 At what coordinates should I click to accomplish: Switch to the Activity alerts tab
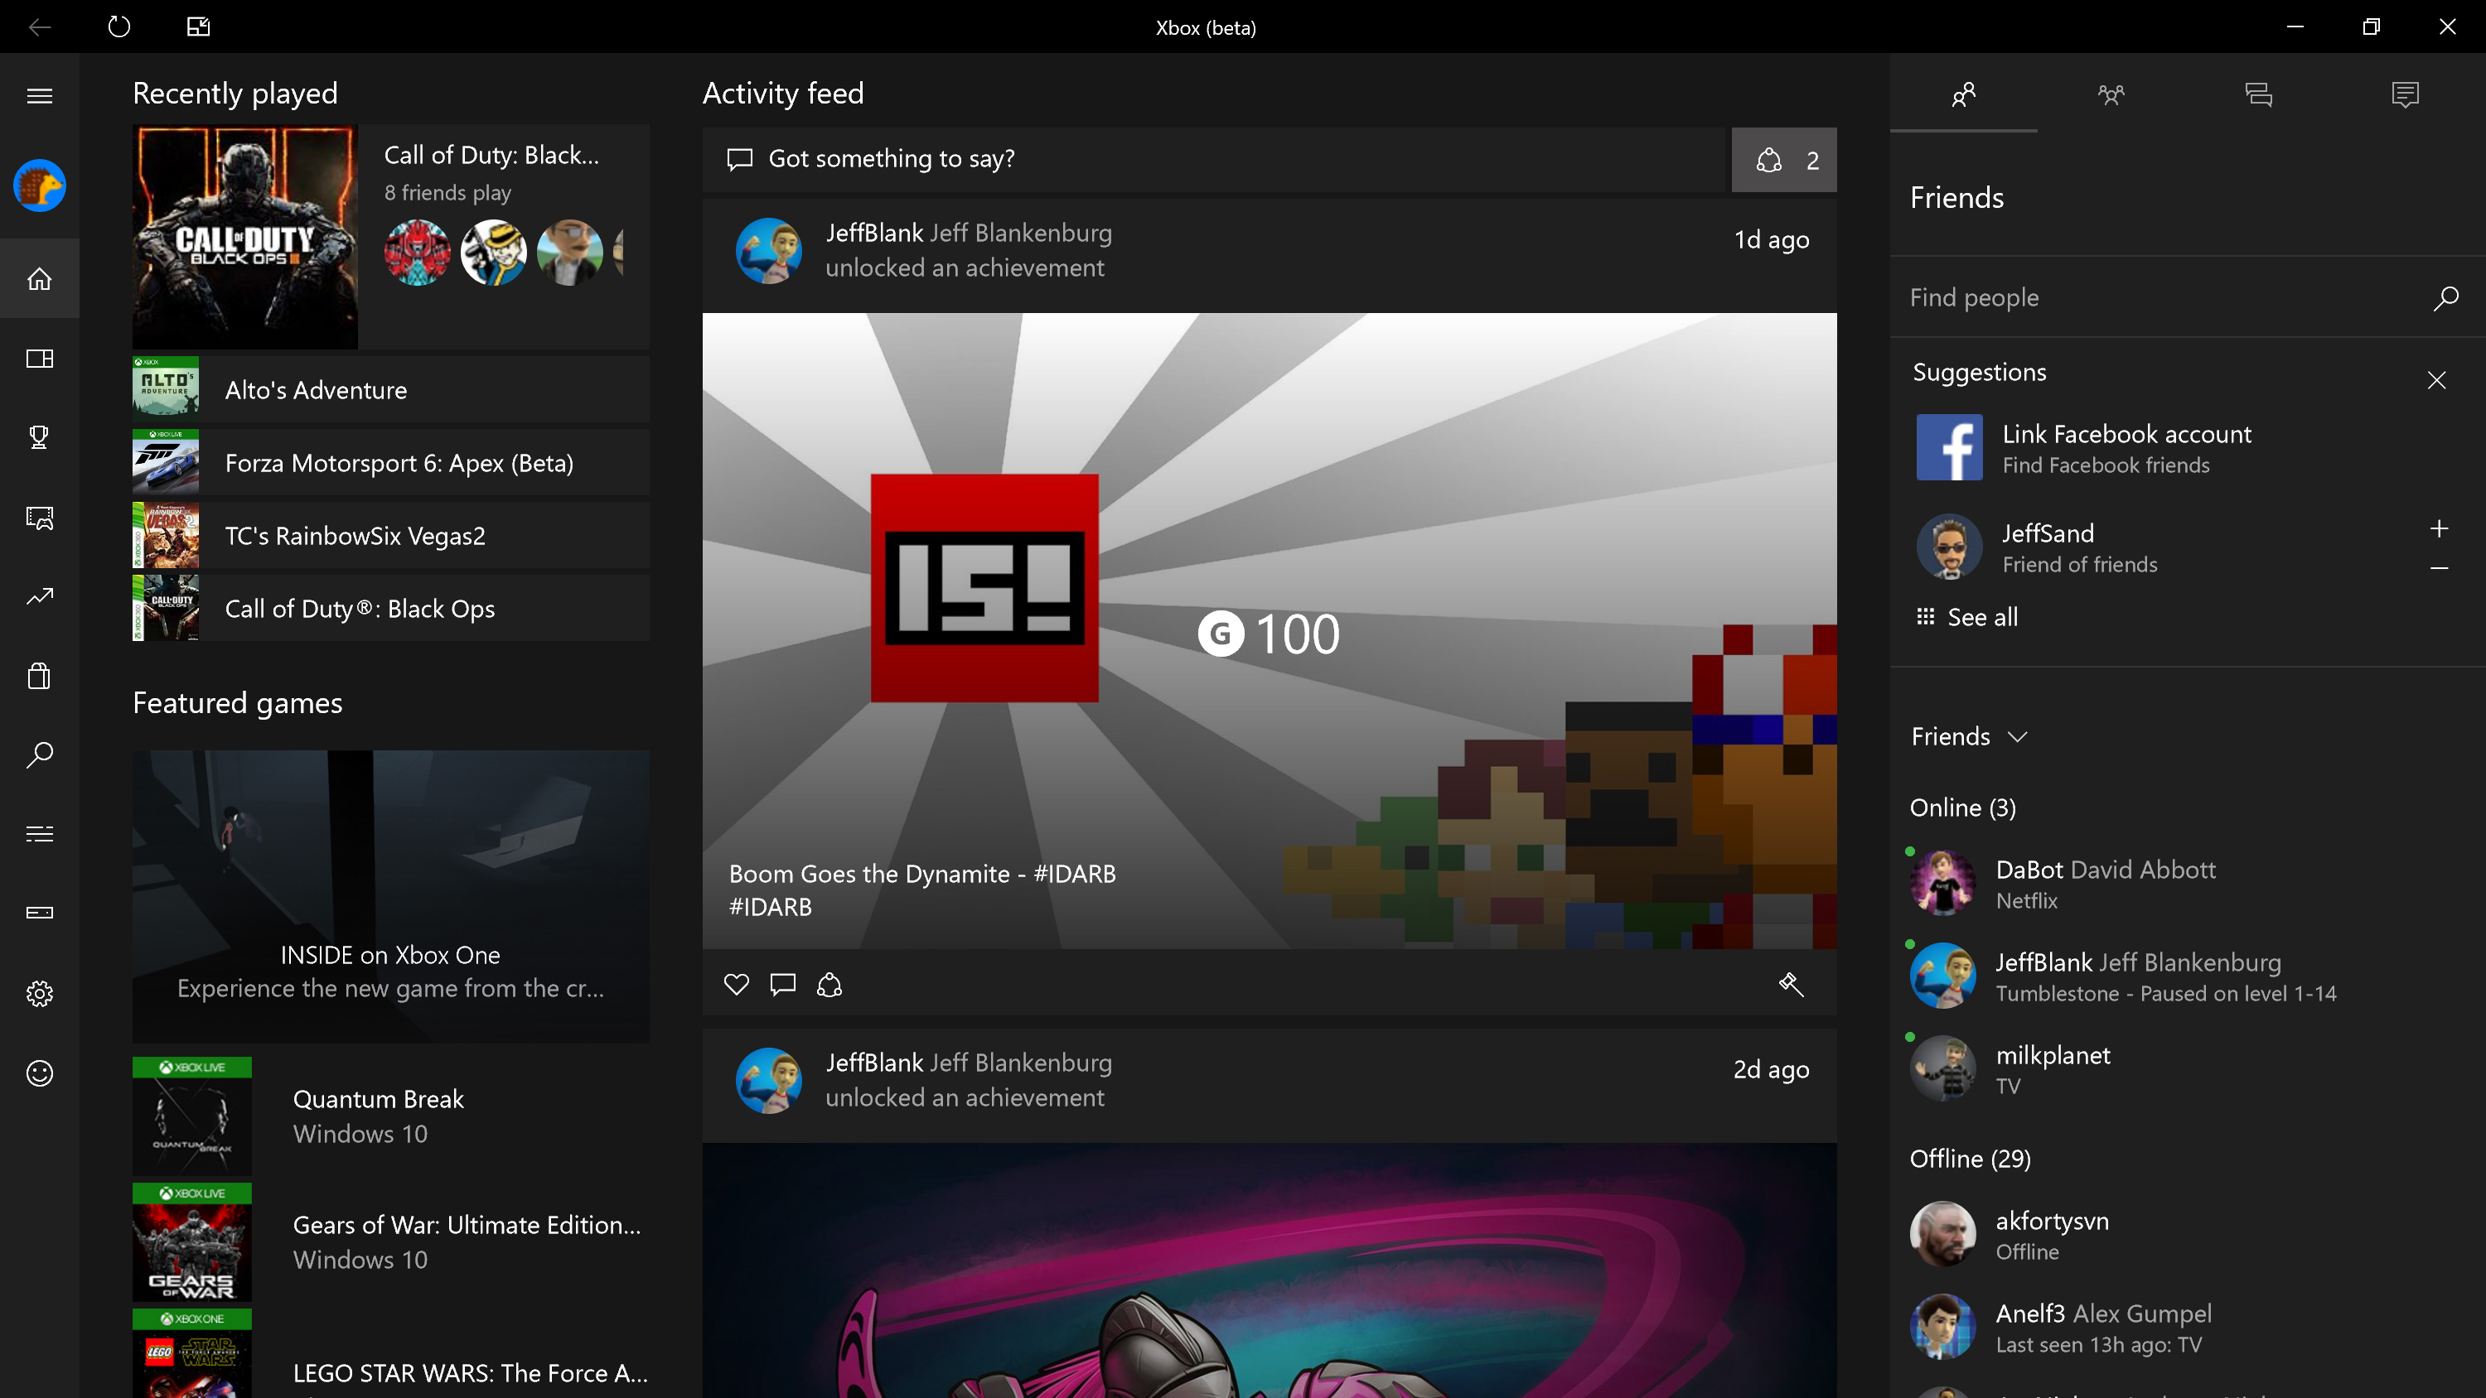[2405, 94]
